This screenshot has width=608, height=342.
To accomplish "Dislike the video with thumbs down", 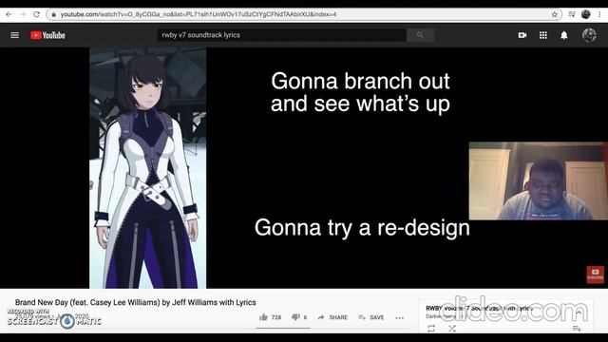I will point(299,317).
